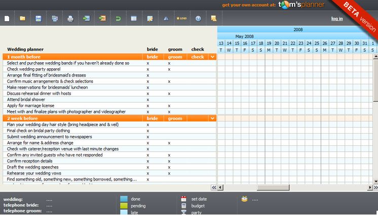Click 'get your own account at' link
The height and width of the screenshot is (215, 378).
pos(249,5)
